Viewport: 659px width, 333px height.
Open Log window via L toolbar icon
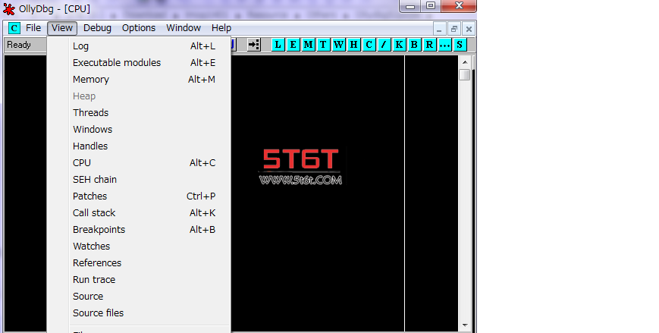(278, 45)
